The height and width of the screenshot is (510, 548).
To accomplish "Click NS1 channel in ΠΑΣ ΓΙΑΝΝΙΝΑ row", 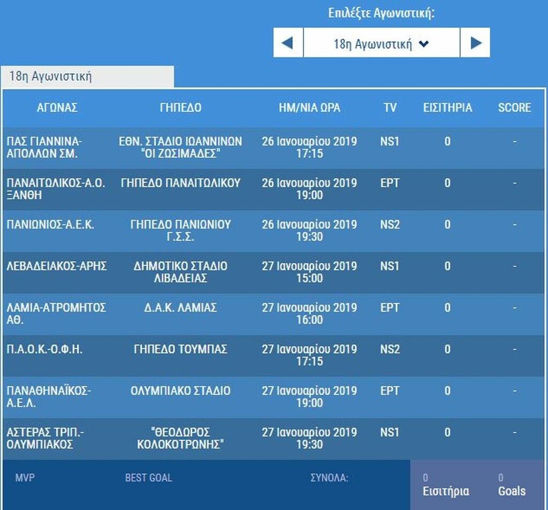I will click(x=390, y=142).
